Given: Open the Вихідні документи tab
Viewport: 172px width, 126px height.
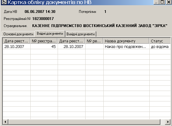Looking at the screenshot, I should [x=81, y=34].
